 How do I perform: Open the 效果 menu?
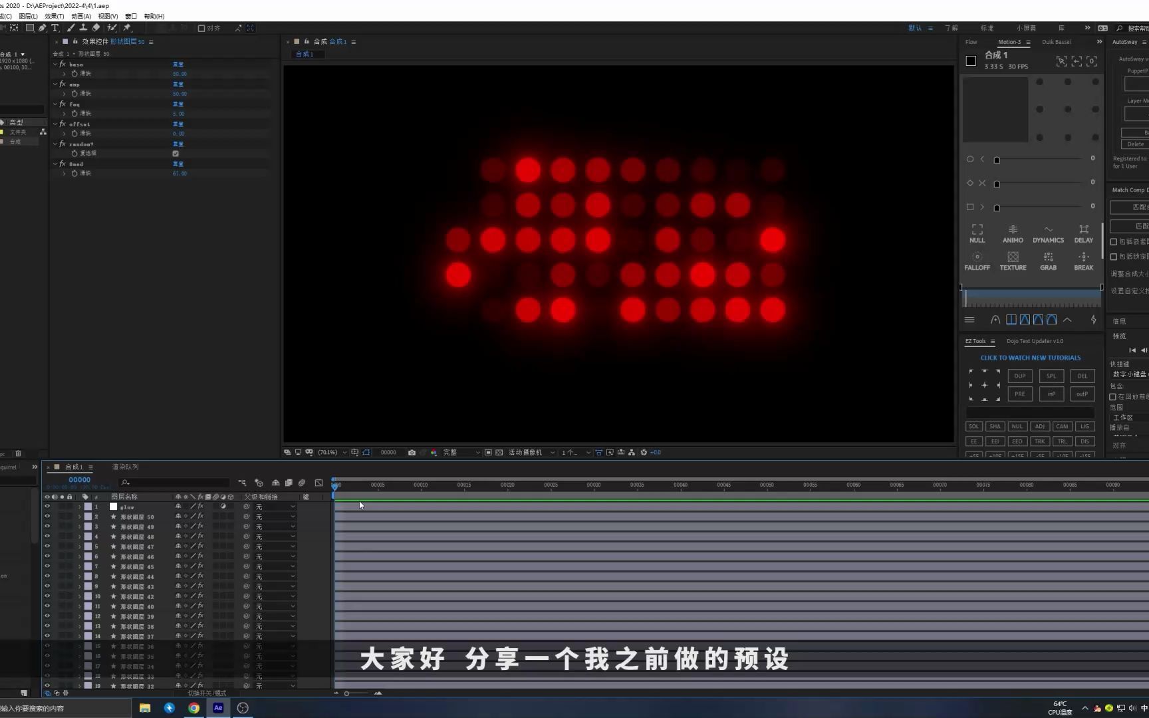53,16
